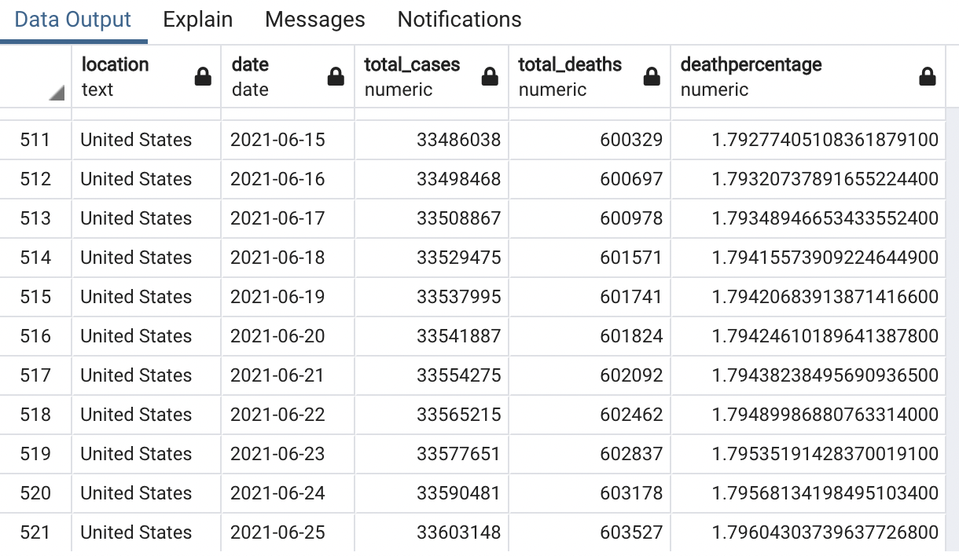Switch to the Notifications tab
959x556 pixels.
click(x=459, y=20)
